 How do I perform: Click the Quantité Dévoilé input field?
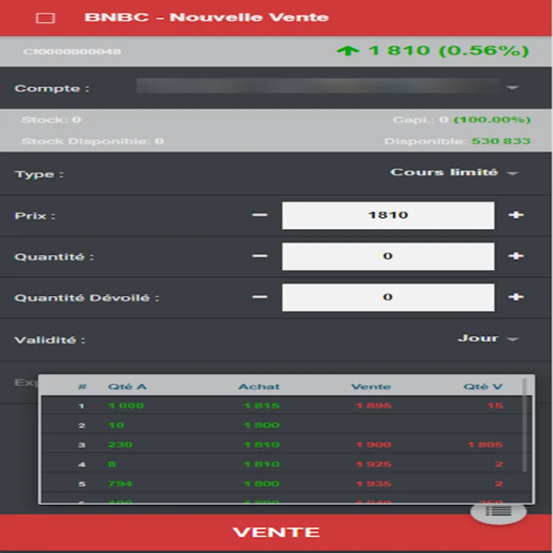[388, 297]
